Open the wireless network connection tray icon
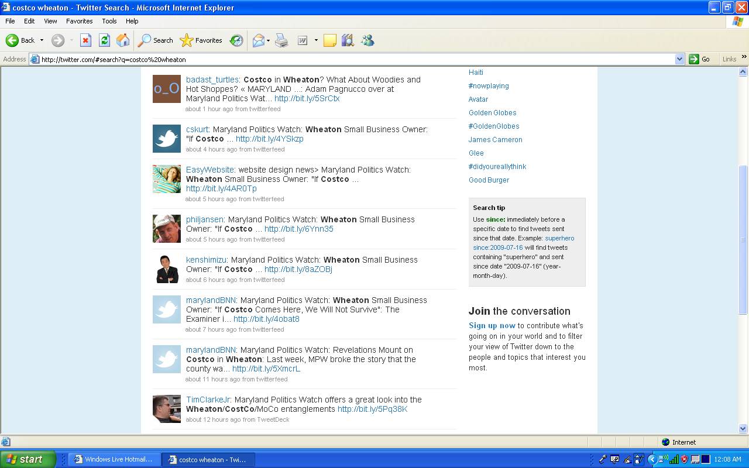The image size is (749, 468). 664,459
